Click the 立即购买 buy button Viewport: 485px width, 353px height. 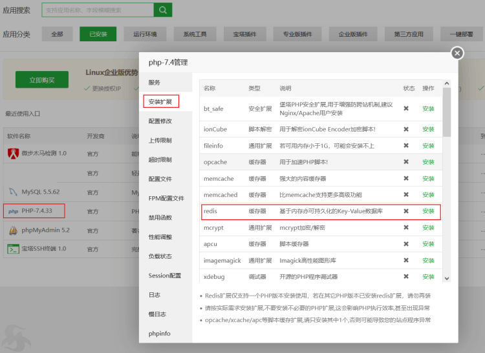click(x=42, y=80)
